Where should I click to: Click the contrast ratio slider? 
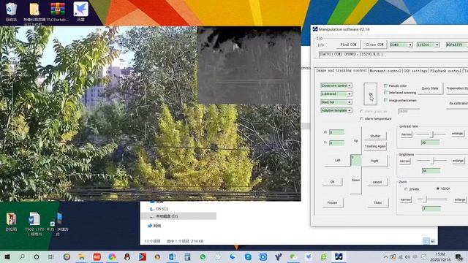click(x=431, y=134)
